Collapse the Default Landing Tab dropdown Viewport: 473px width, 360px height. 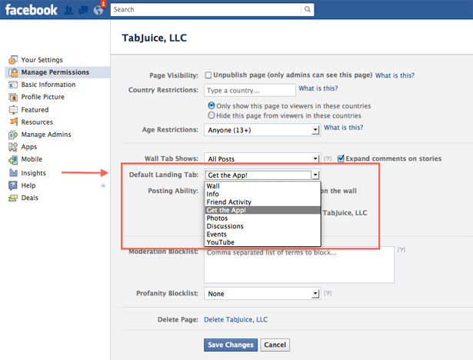point(262,175)
